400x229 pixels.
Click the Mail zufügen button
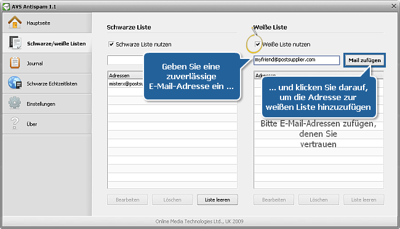pos(364,60)
